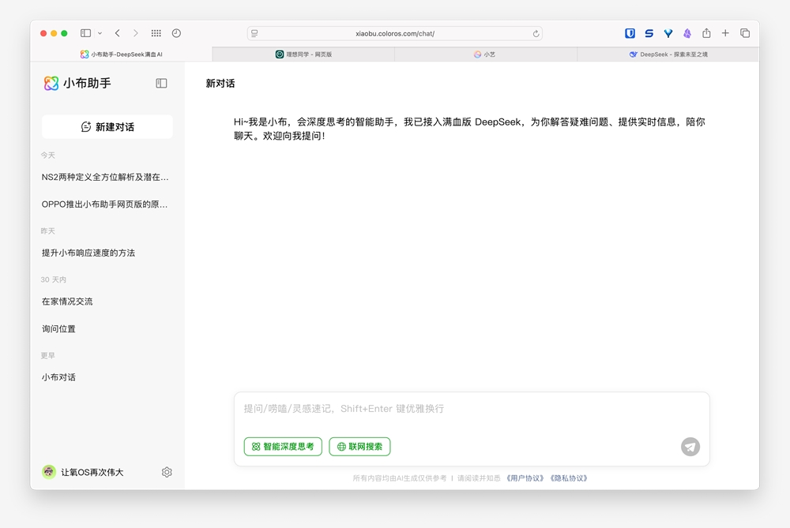
Task: Open settings via the gear icon
Action: click(x=167, y=472)
